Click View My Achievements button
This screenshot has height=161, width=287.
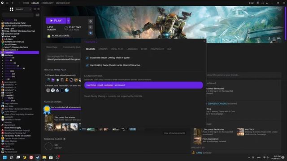tap(174, 133)
